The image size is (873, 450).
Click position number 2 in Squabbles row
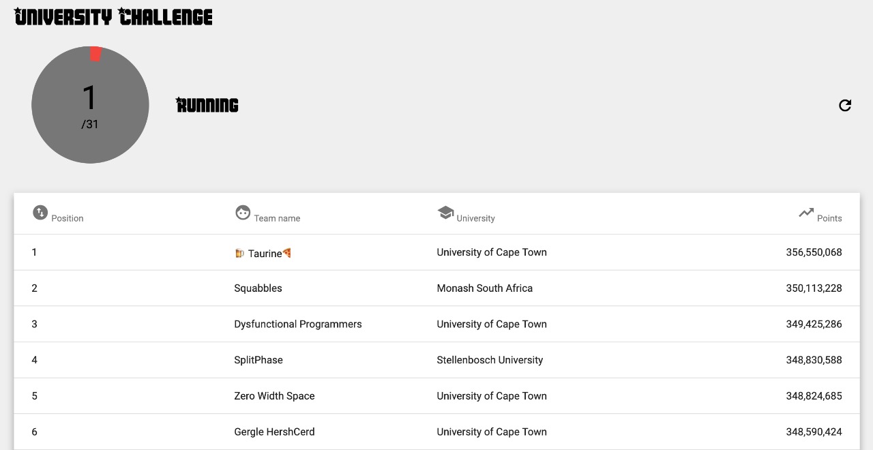coord(34,288)
